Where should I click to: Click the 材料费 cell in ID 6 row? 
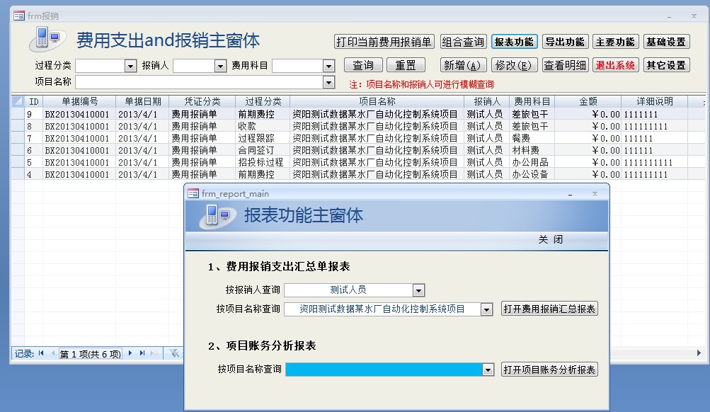coord(532,150)
